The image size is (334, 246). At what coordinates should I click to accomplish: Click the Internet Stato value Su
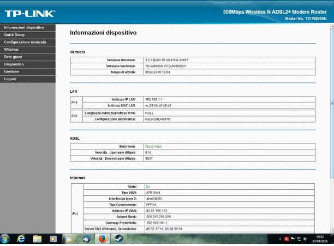[148, 187]
